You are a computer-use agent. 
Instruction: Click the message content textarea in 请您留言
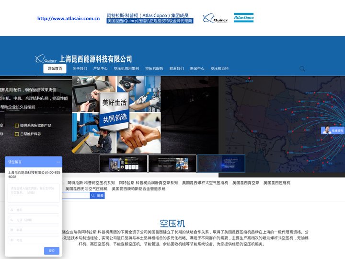[34, 193]
